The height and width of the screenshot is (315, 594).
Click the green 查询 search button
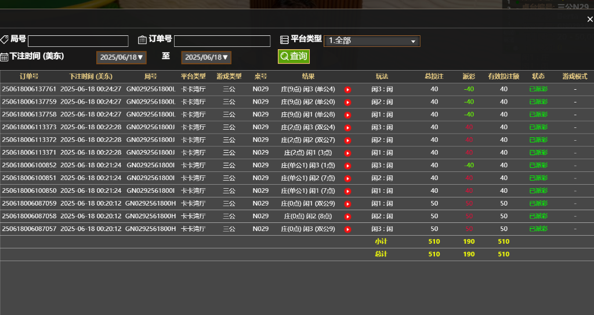point(294,56)
